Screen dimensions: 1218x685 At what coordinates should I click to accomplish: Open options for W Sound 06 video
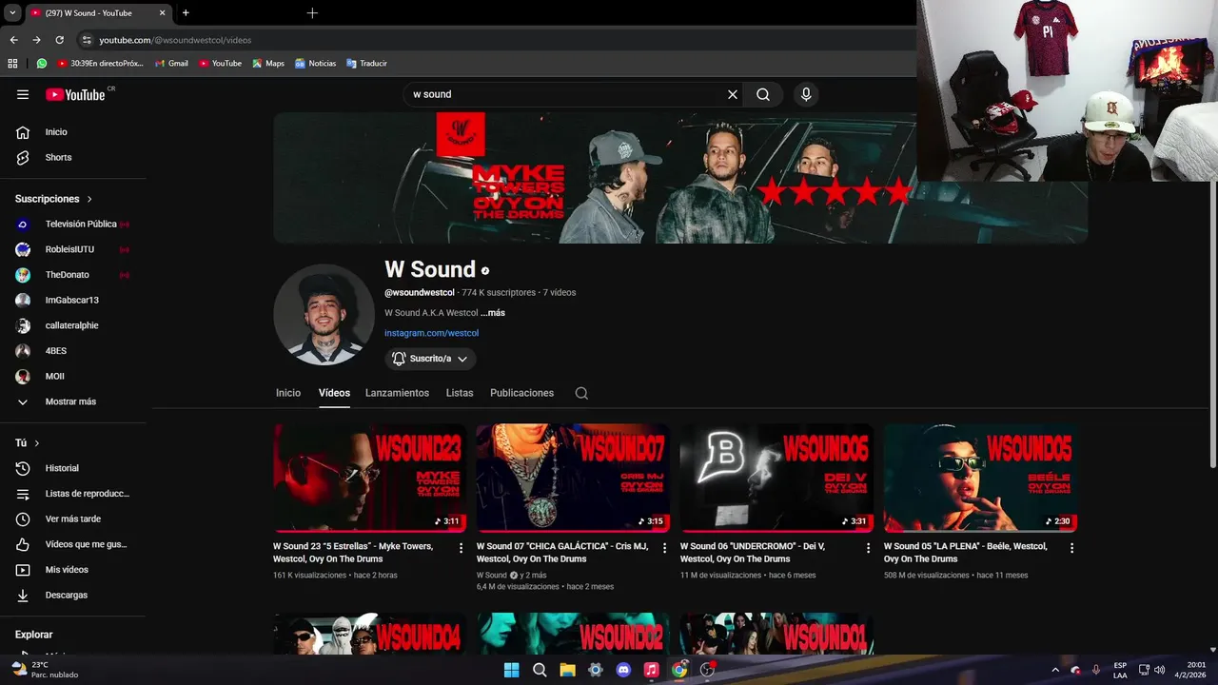[x=868, y=548]
